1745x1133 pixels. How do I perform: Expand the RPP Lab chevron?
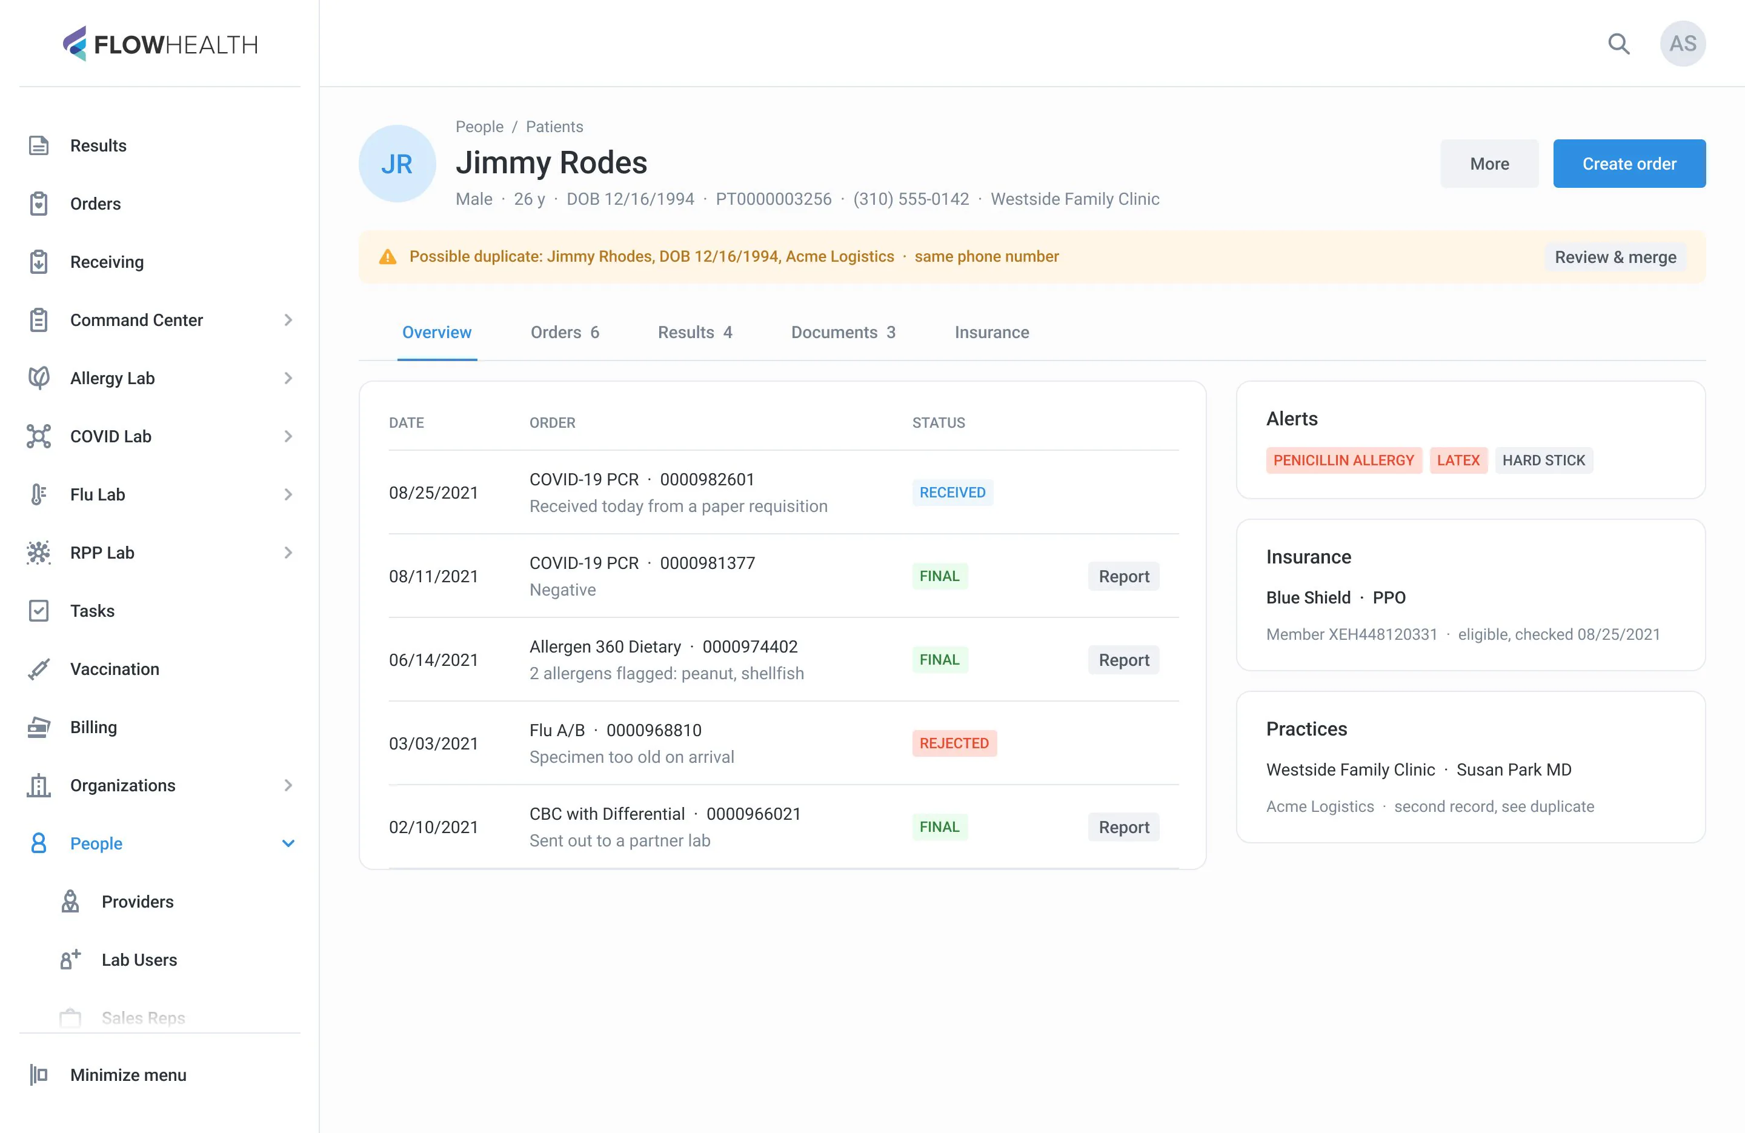pos(288,552)
